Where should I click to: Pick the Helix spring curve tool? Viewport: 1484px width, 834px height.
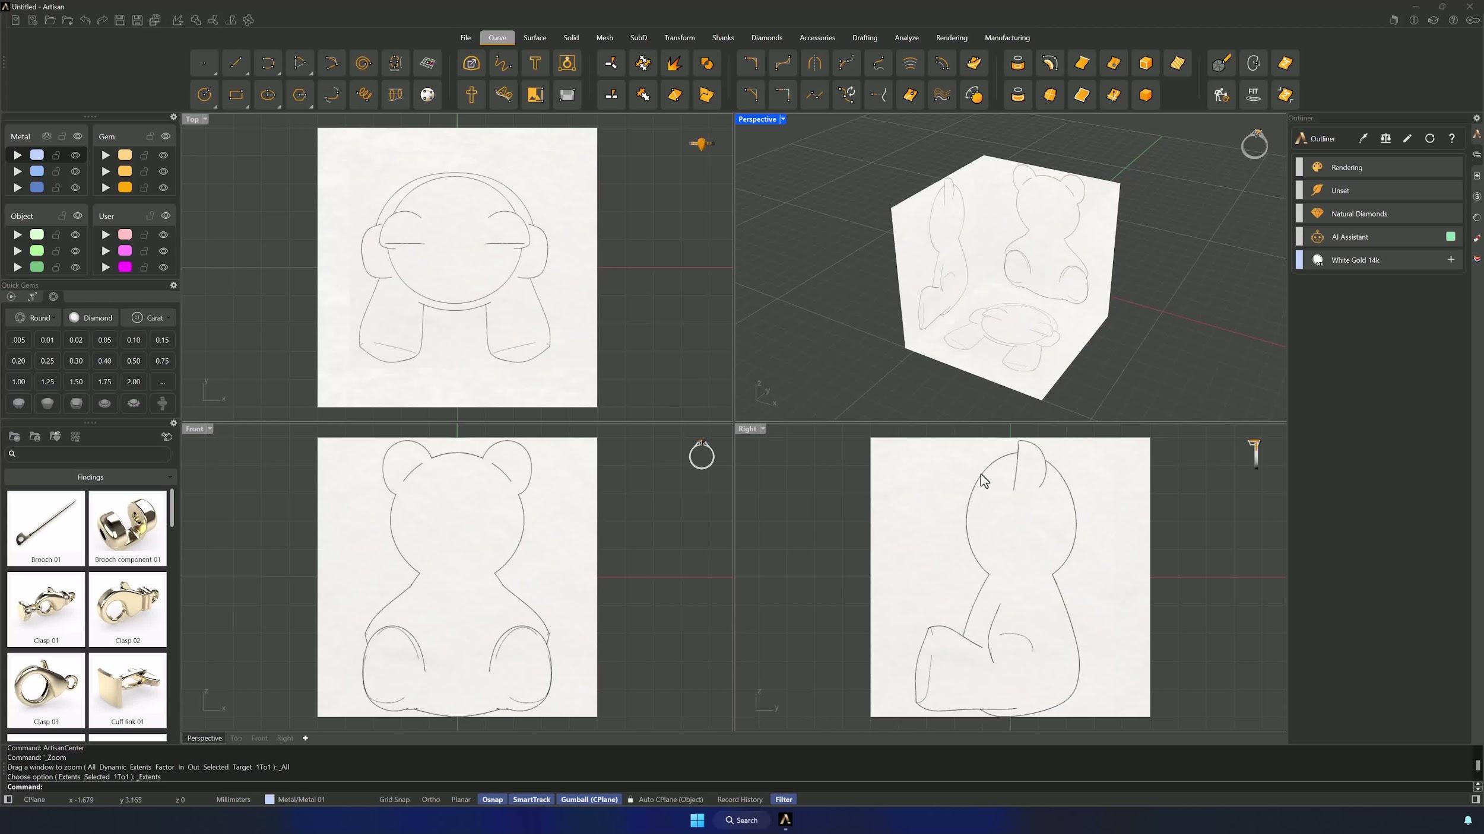[364, 95]
